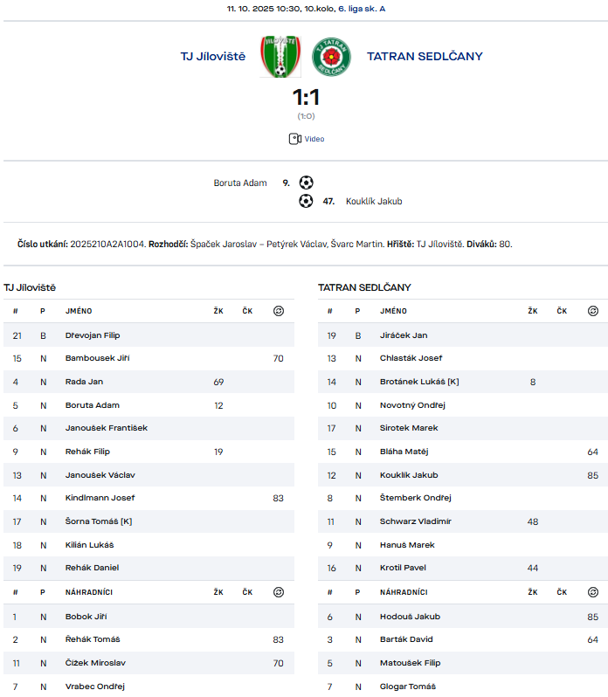Image resolution: width=608 pixels, height=697 pixels.
Task: Click substitution icon in Sedlčany lineup header
Action: (593, 311)
